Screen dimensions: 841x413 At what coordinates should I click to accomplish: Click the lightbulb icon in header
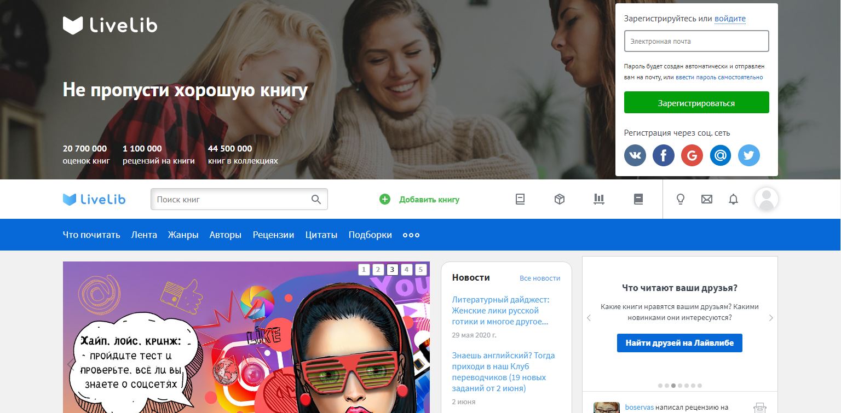[681, 200]
